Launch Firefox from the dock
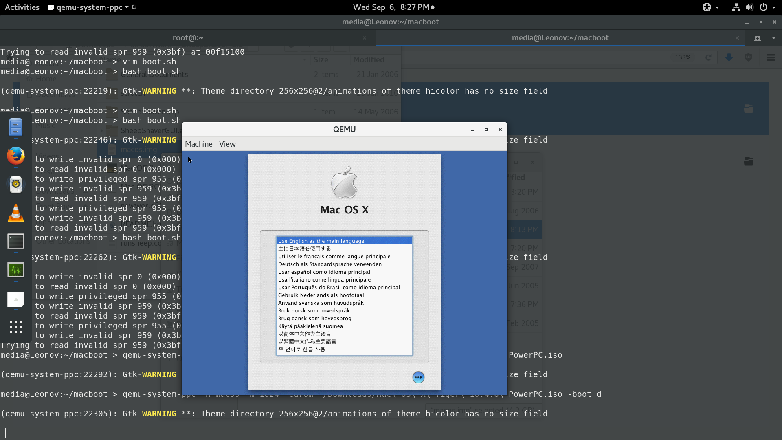 tap(16, 156)
